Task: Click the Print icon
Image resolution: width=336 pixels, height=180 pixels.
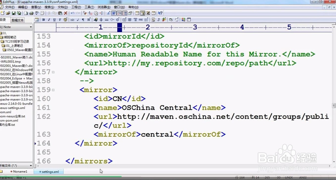Action: click(31, 13)
